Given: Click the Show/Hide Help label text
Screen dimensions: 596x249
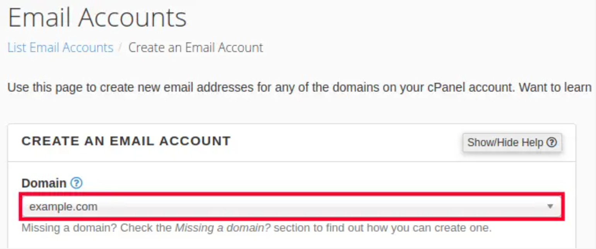Looking at the screenshot, I should pyautogui.click(x=505, y=142).
